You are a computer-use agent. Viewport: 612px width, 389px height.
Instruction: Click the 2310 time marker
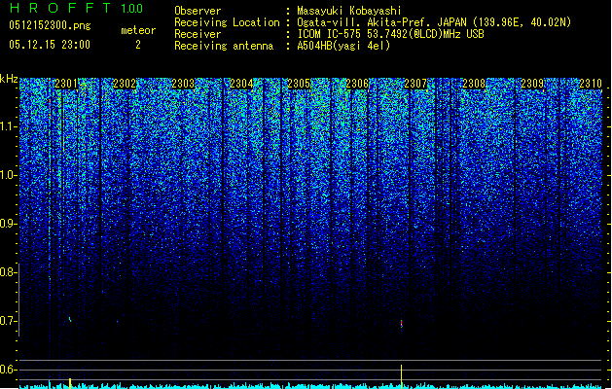click(591, 84)
